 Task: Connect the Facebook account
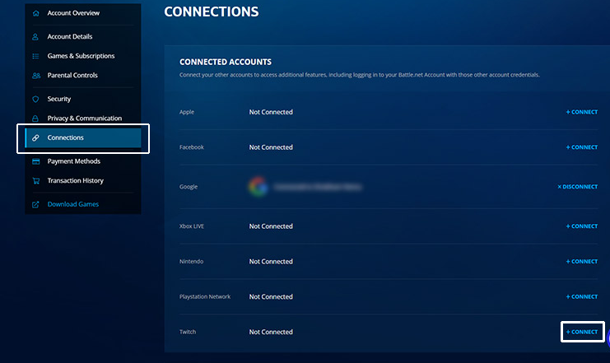[x=582, y=147]
